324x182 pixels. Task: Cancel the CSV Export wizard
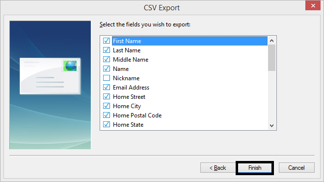[297, 168]
